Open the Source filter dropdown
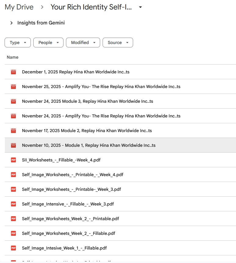The image size is (236, 263). click(118, 43)
